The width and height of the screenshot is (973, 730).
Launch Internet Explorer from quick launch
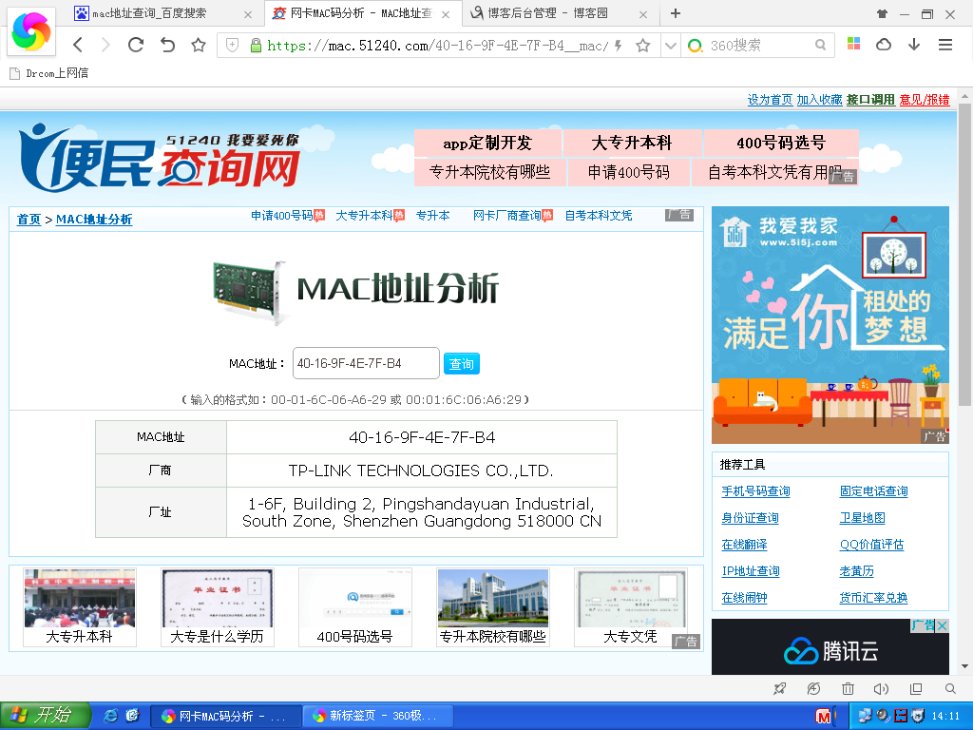[110, 716]
